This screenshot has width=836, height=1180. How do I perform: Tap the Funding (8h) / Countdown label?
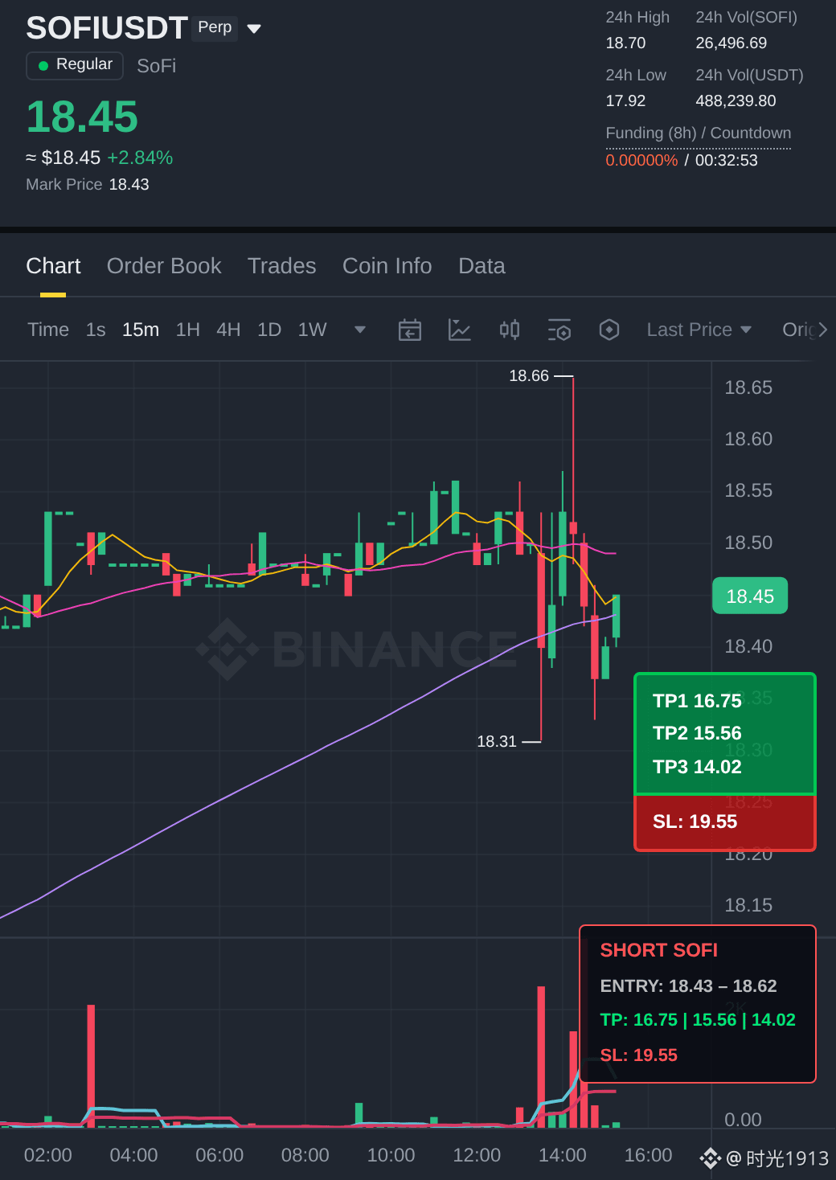coord(698,133)
